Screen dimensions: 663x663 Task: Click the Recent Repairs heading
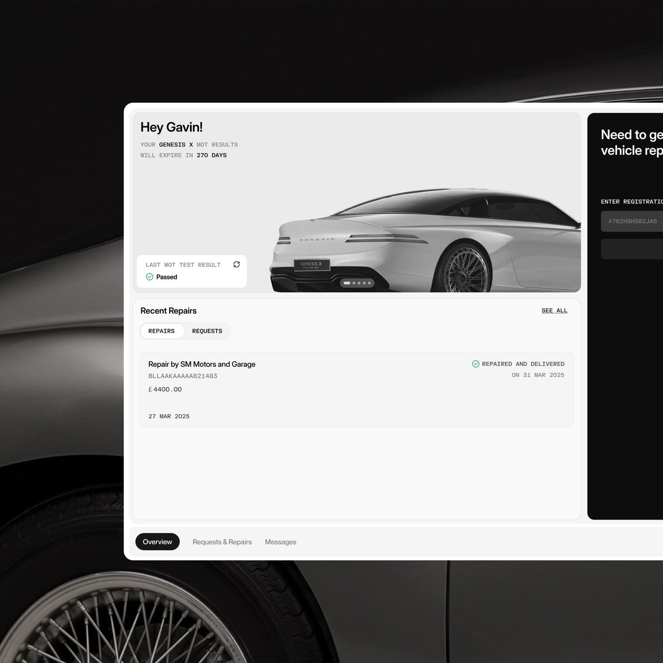[x=169, y=311]
